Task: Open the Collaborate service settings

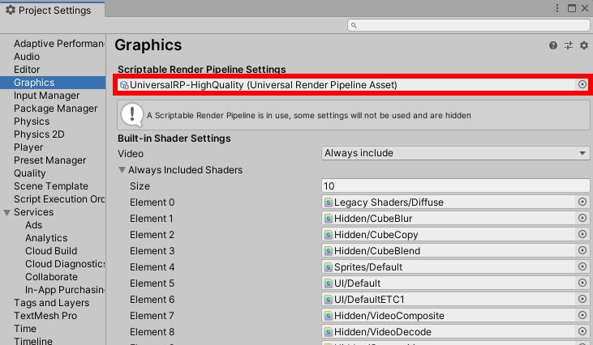Action: (51, 277)
